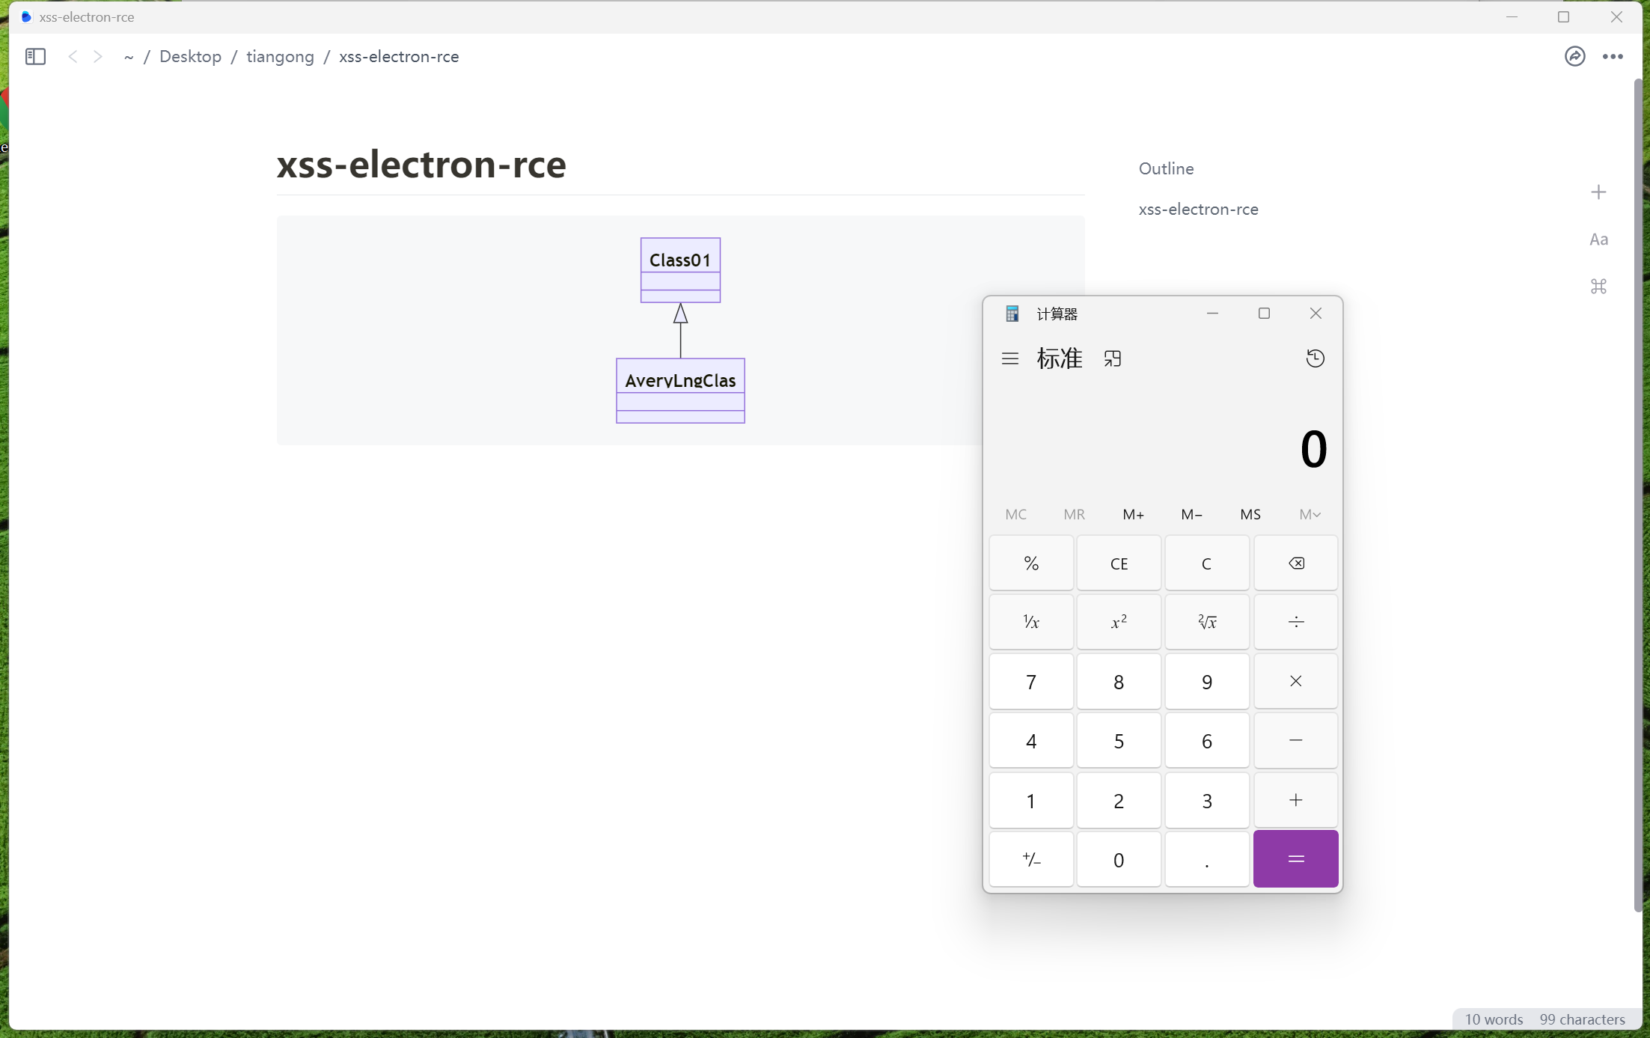
Task: Click the purple equals key
Action: 1295,859
